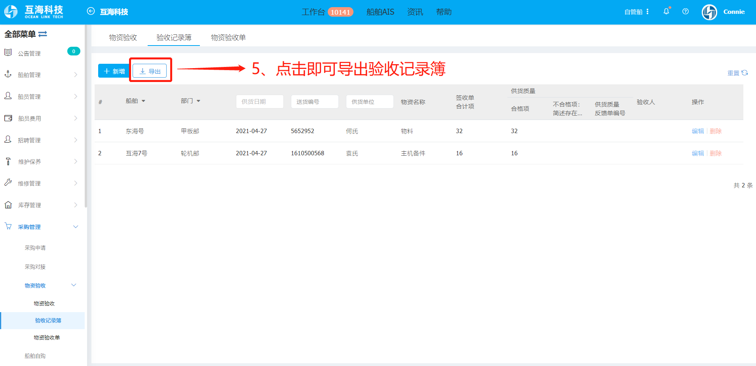Toggle the 全部菜单 switch arrows icon
This screenshot has width=756, height=366.
coord(43,34)
